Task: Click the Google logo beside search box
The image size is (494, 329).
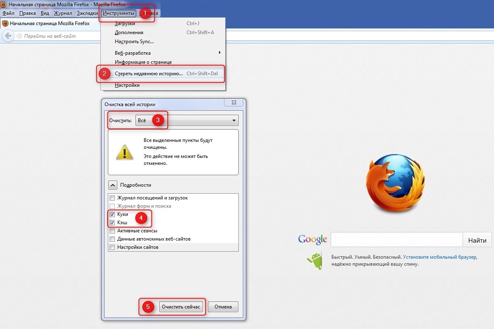Action: (312, 239)
